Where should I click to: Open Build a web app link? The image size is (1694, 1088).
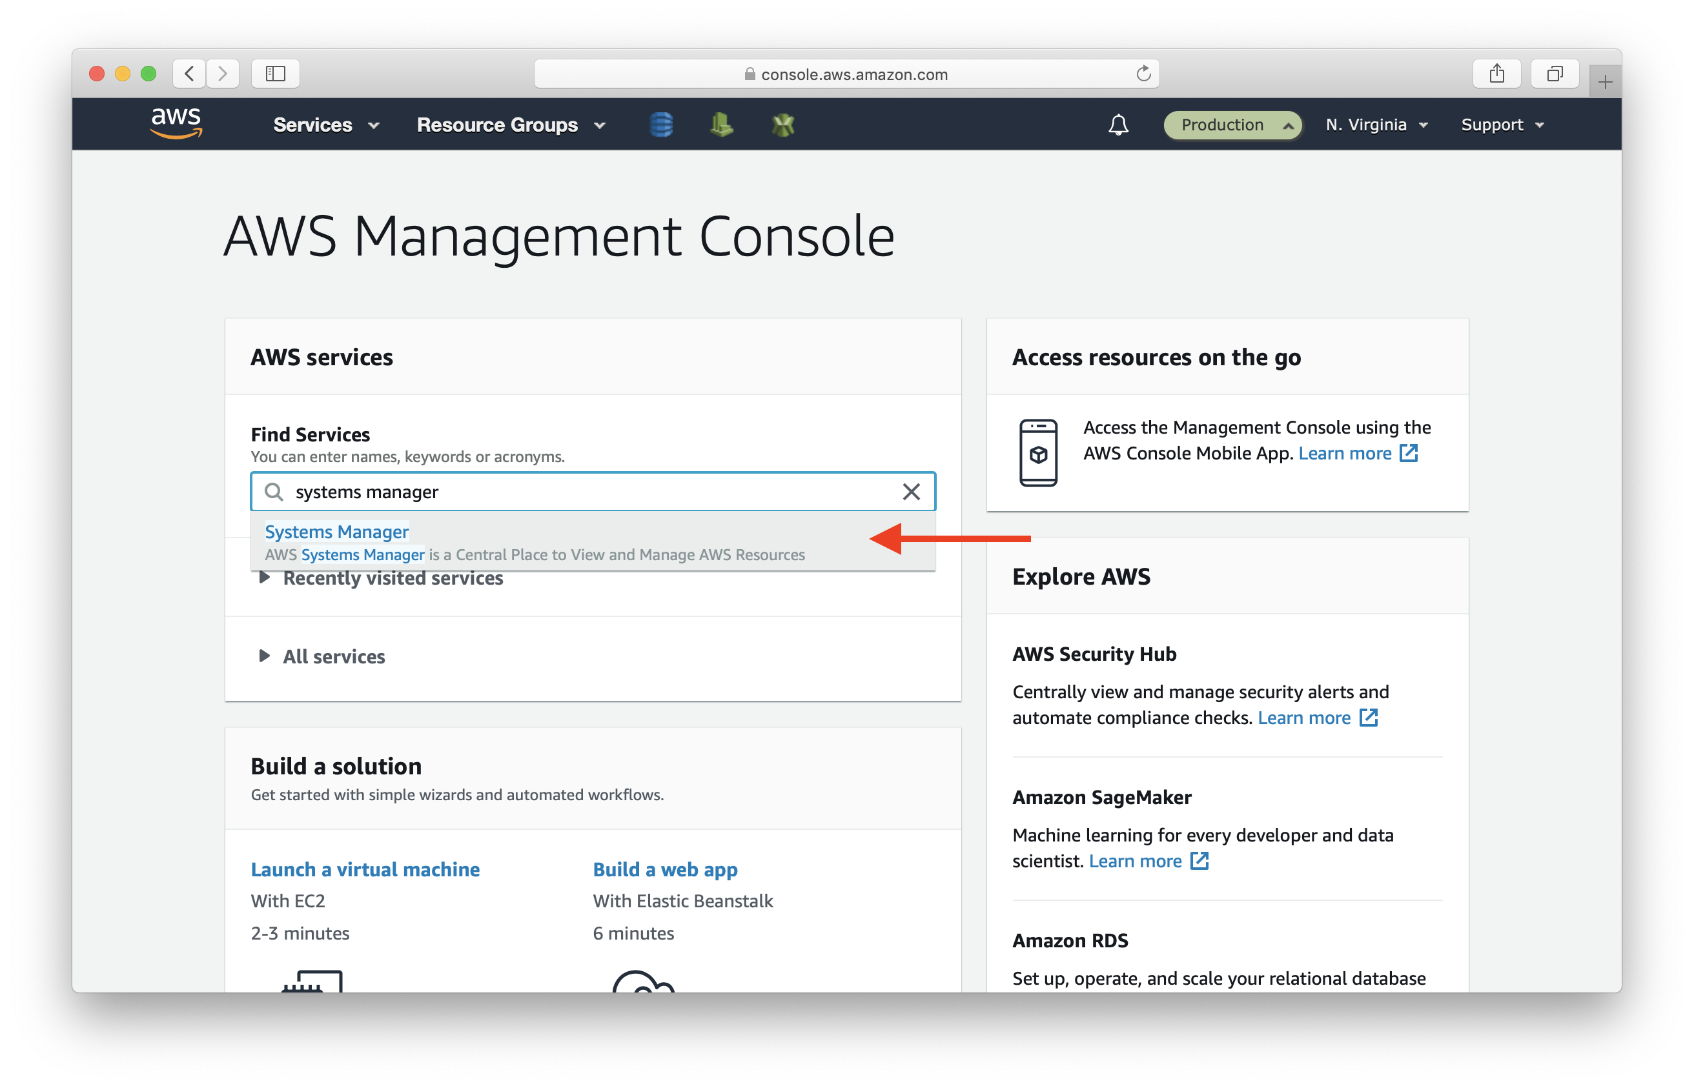click(665, 869)
